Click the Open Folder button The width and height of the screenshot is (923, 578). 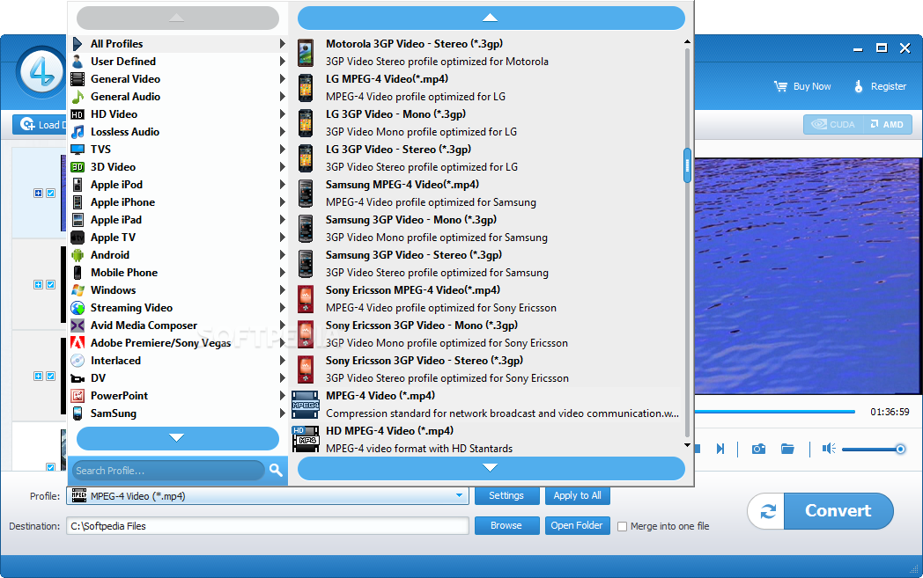tap(577, 526)
